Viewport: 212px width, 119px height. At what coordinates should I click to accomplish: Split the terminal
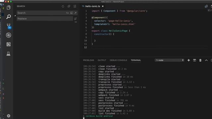point(194,60)
